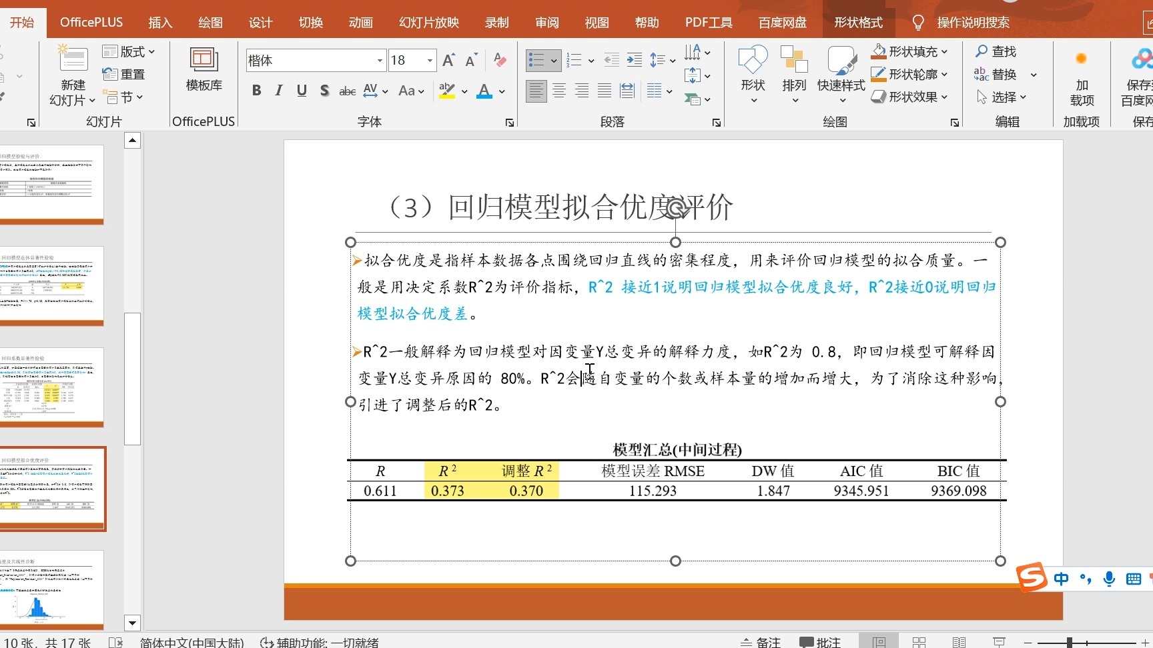
Task: Click thumbnail pane scroll down arrow
Action: 132,623
